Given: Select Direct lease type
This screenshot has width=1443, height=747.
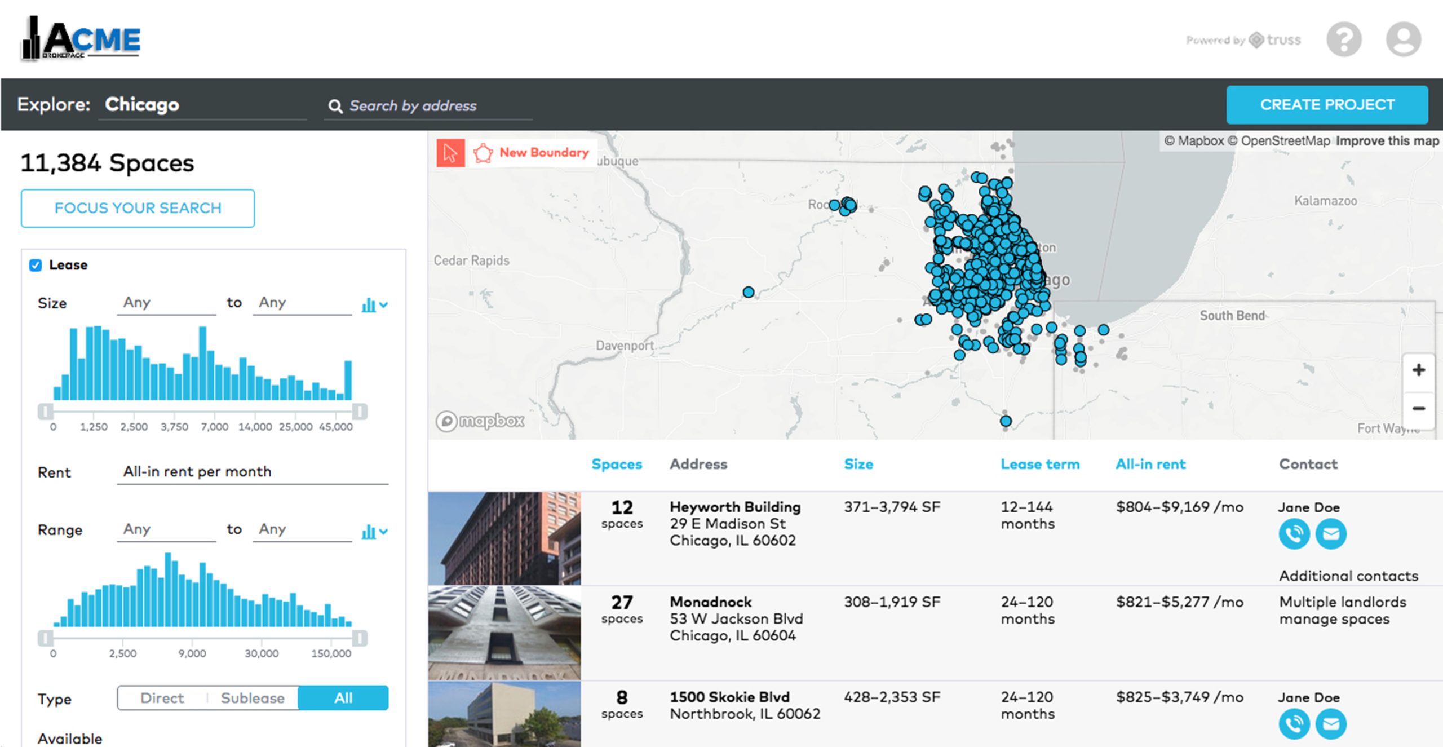Looking at the screenshot, I should coord(162,698).
